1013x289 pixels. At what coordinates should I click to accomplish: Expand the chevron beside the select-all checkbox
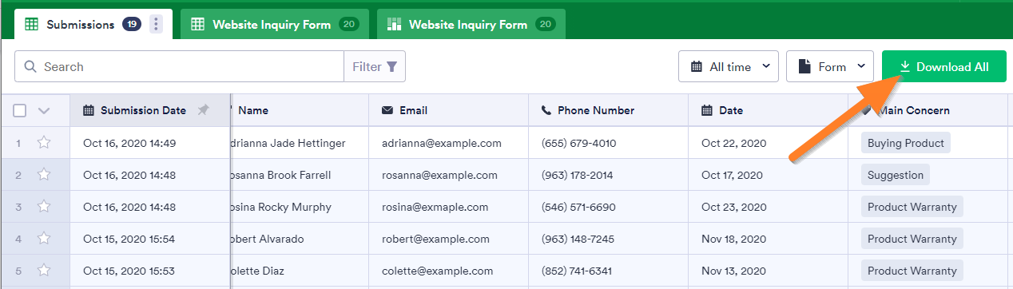pyautogui.click(x=44, y=111)
